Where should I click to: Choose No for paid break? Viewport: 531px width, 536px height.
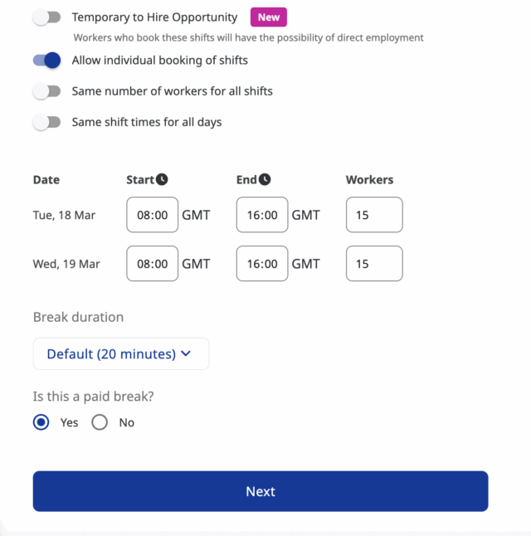(100, 422)
